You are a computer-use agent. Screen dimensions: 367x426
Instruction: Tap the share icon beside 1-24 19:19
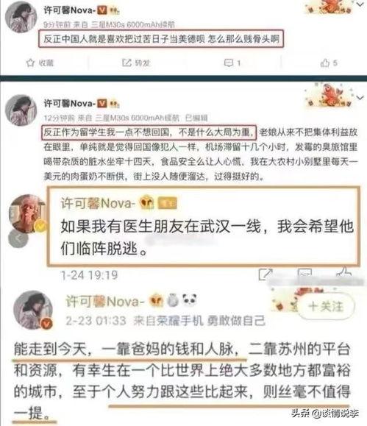point(265,274)
